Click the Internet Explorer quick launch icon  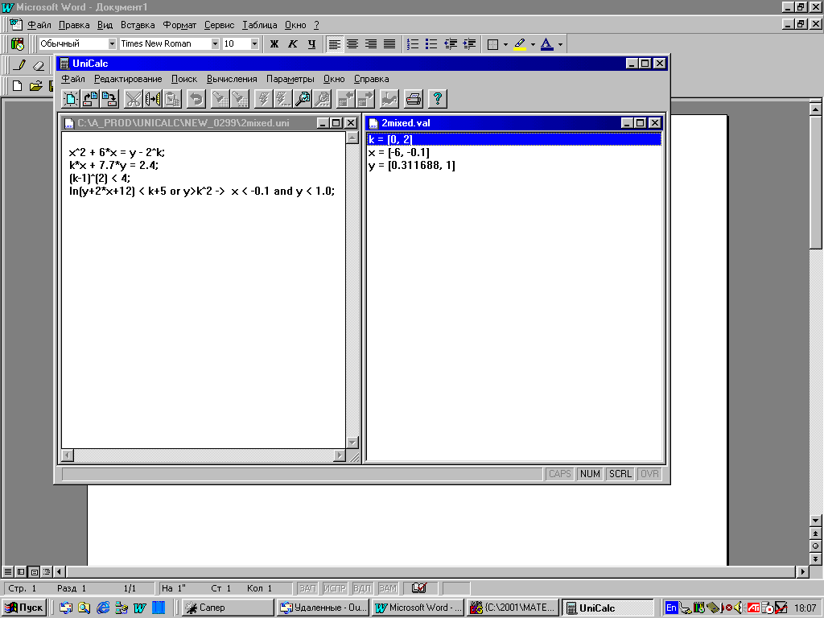click(x=103, y=608)
